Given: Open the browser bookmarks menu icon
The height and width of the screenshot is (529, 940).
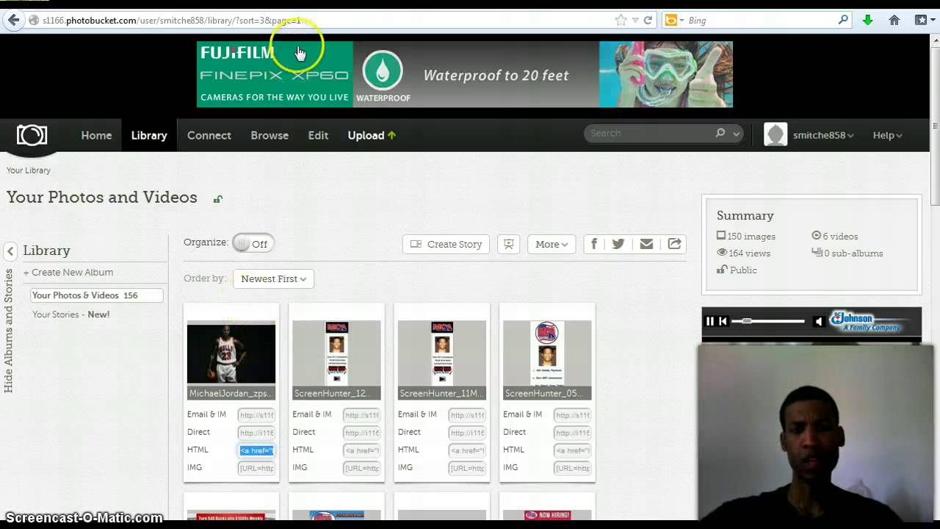Looking at the screenshot, I should pyautogui.click(x=921, y=21).
